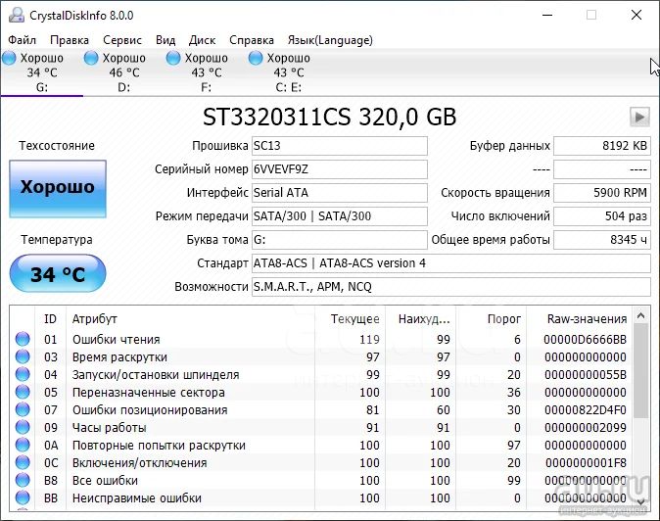Click the Интерфейс field Serial ATA
Viewport: 660px width, 521px height.
coord(339,193)
